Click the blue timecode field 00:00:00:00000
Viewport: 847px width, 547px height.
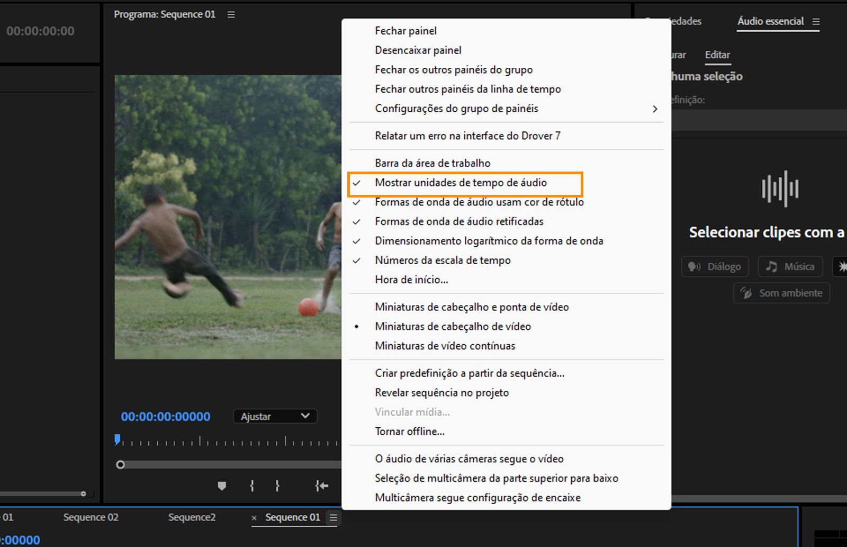165,416
